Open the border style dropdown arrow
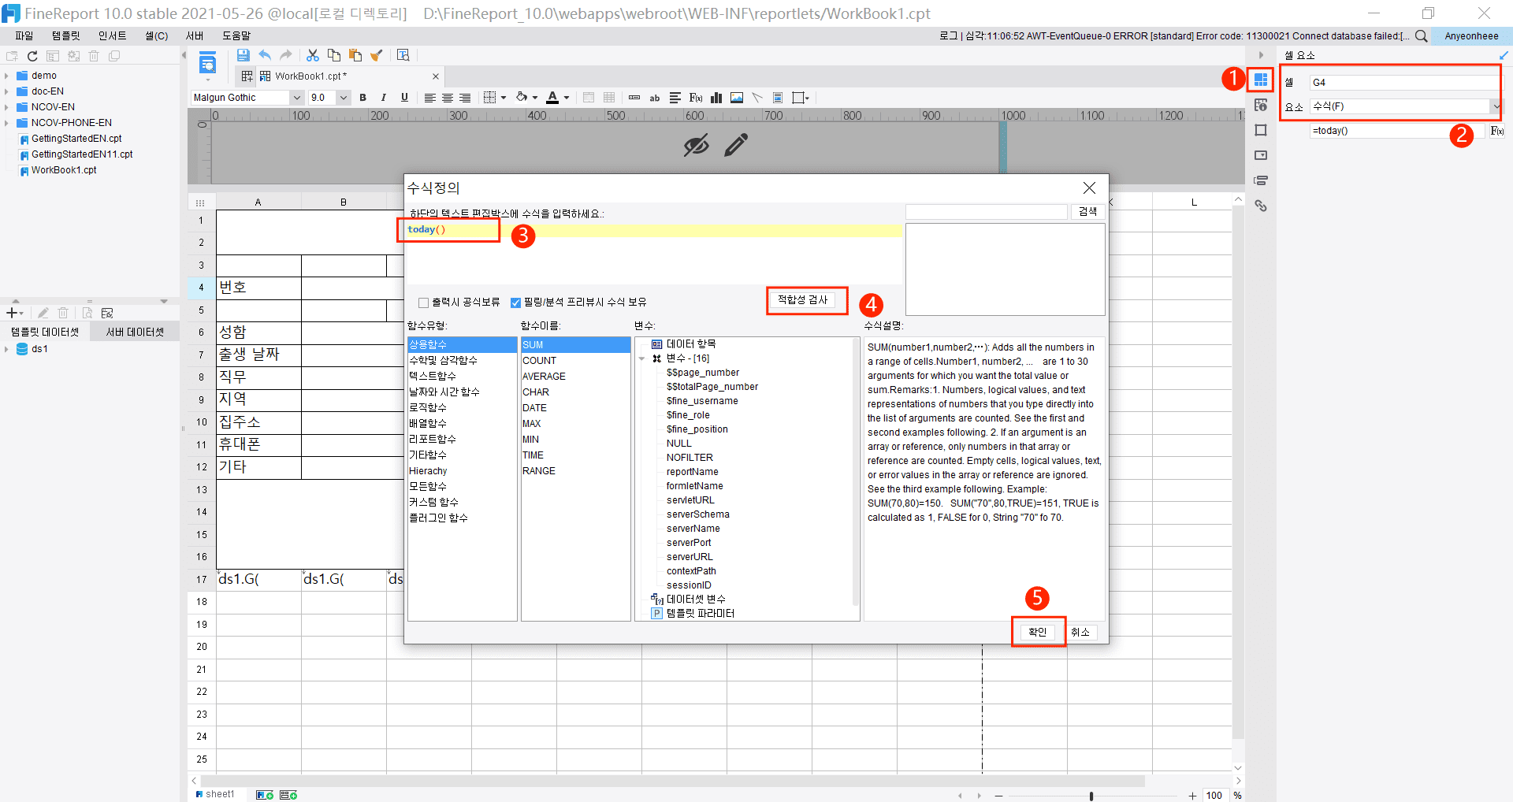The height and width of the screenshot is (802, 1513). (x=504, y=98)
